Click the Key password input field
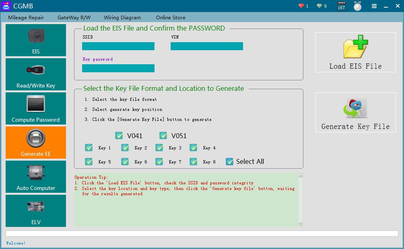The height and width of the screenshot is (249, 404). click(x=118, y=68)
